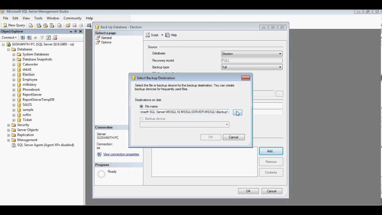Click the Script icon in Back Up Database
The width and height of the screenshot is (382, 215).
(x=148, y=35)
